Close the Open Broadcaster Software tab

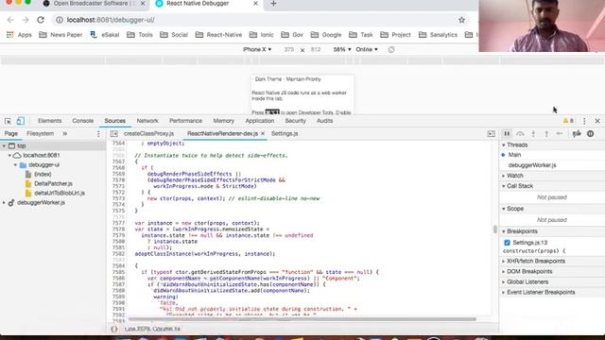pos(143,4)
